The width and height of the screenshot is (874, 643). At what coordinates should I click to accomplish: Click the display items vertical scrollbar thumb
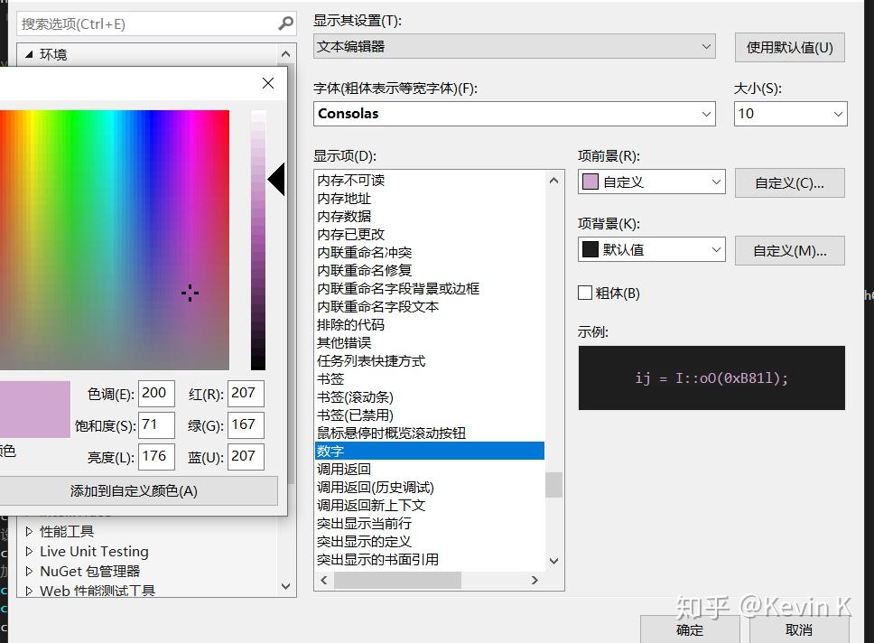(x=553, y=485)
